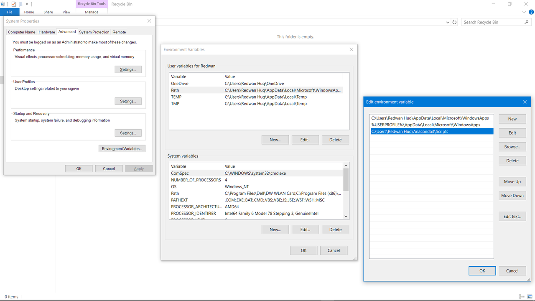Open the Home ribbon tab
The width and height of the screenshot is (535, 301).
pos(29,12)
